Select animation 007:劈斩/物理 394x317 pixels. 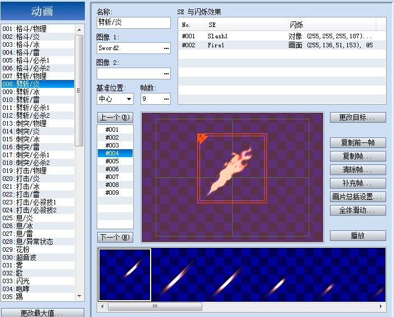[x=38, y=76]
